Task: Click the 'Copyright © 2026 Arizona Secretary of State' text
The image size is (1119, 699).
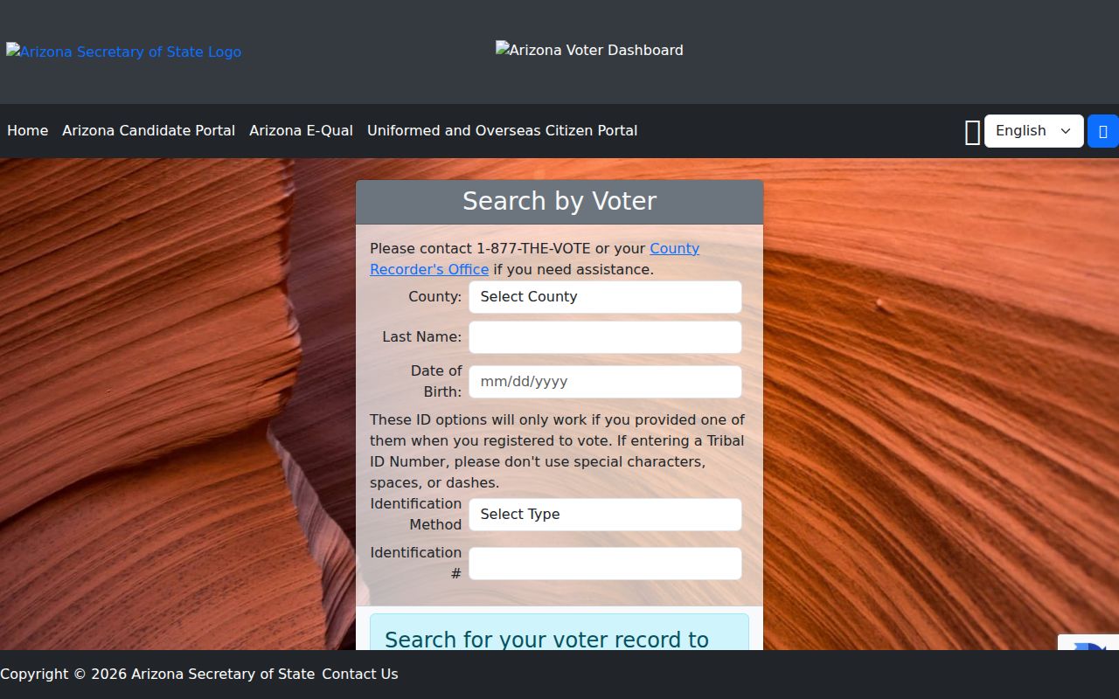Action: (157, 674)
